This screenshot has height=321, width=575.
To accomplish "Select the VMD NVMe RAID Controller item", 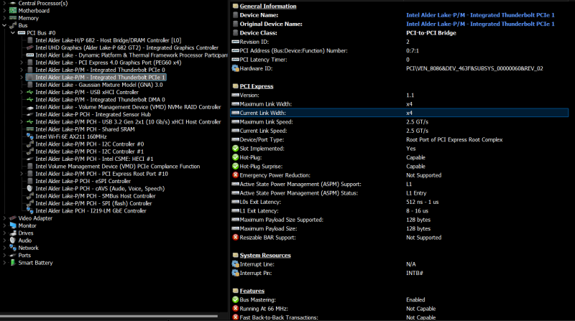I will 128,107.
